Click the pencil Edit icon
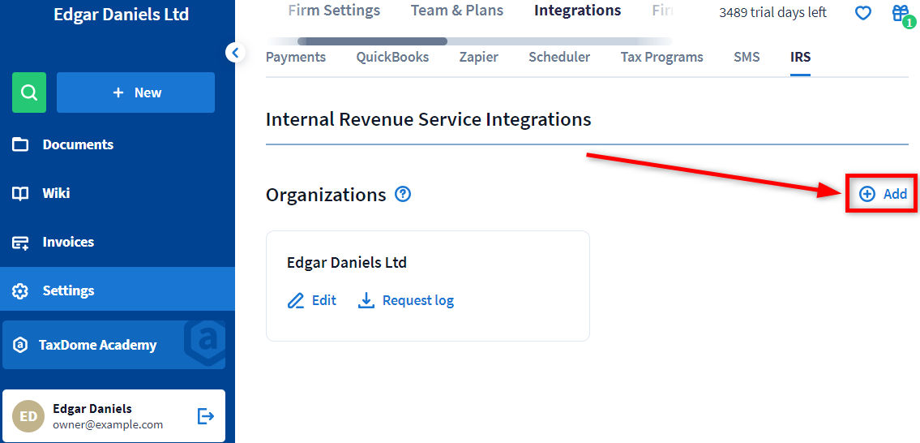 click(296, 301)
